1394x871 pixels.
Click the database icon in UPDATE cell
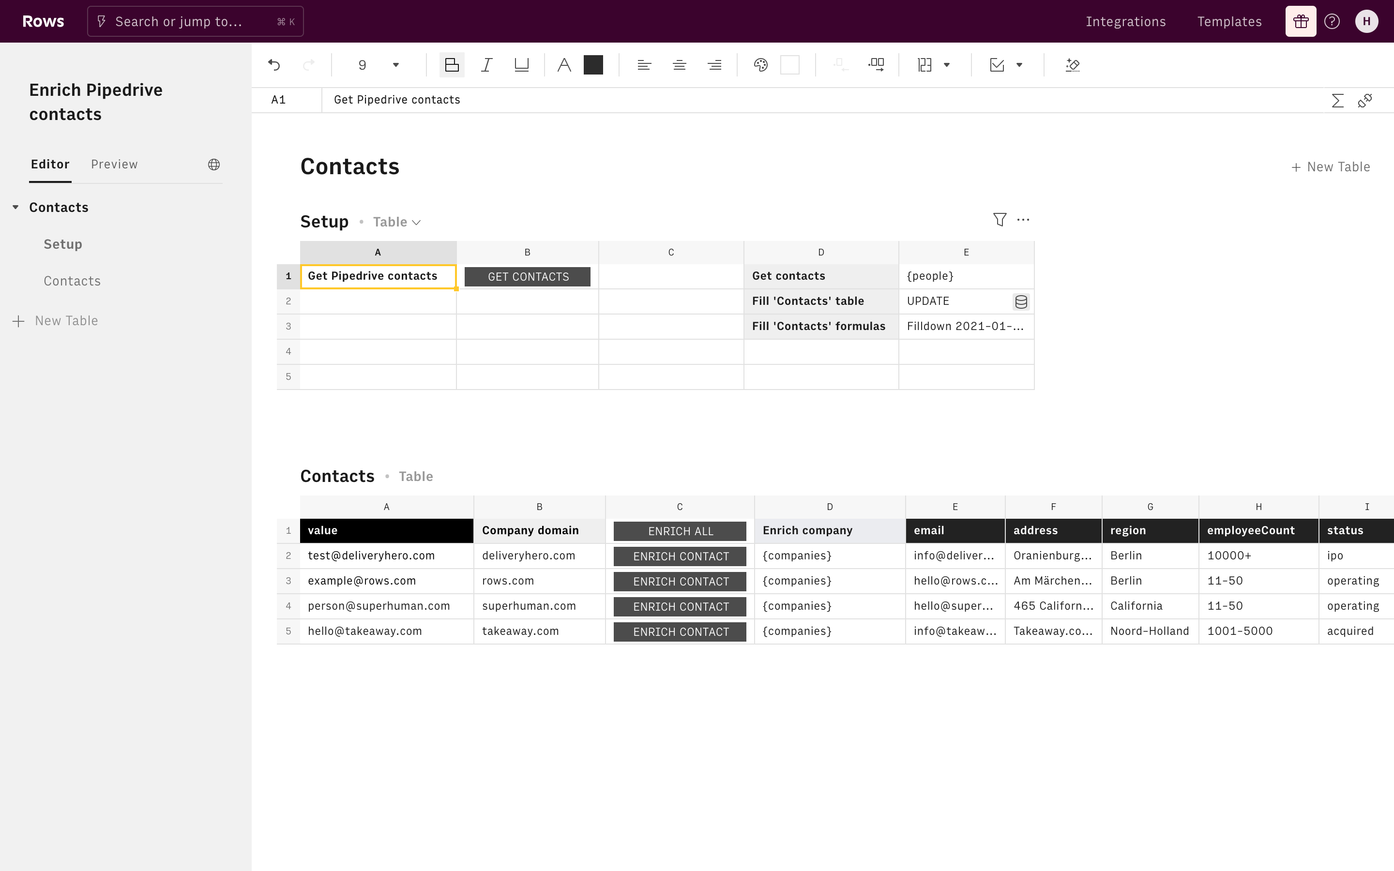click(x=1021, y=302)
